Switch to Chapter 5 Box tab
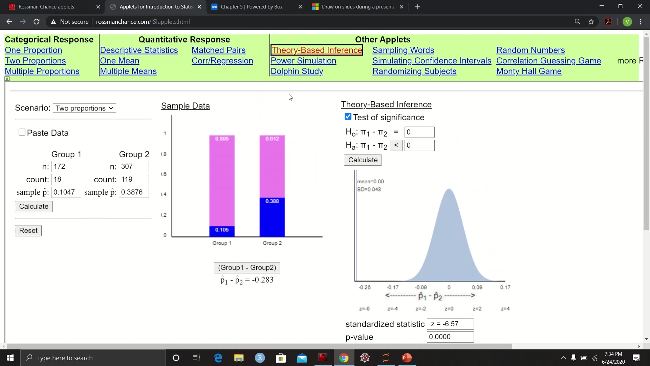Viewport: 650px width, 366px height. (x=252, y=7)
